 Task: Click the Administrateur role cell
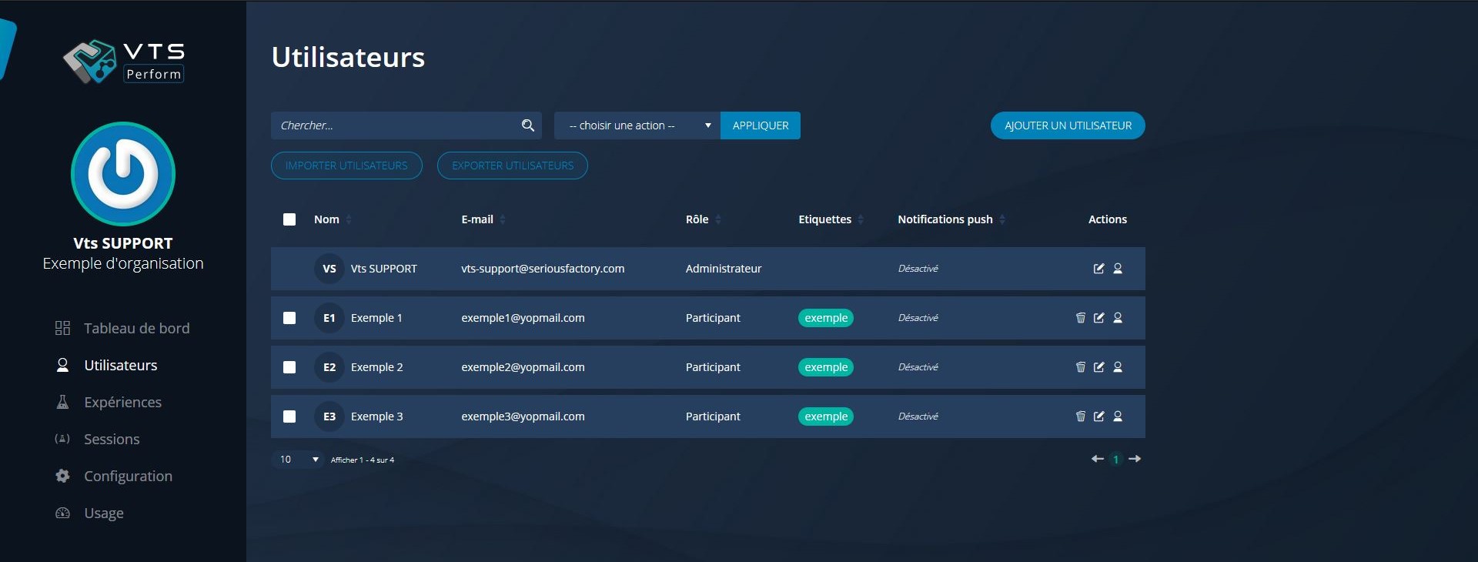coord(724,269)
